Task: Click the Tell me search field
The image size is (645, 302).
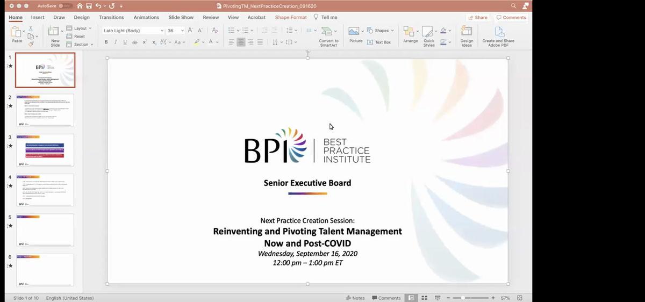Action: (326, 17)
